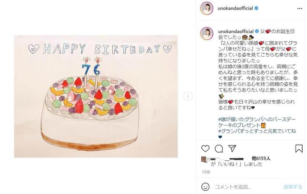This screenshot has width=307, height=194.
Task: Open the emoji picker smiley icon
Action: (x=205, y=187)
